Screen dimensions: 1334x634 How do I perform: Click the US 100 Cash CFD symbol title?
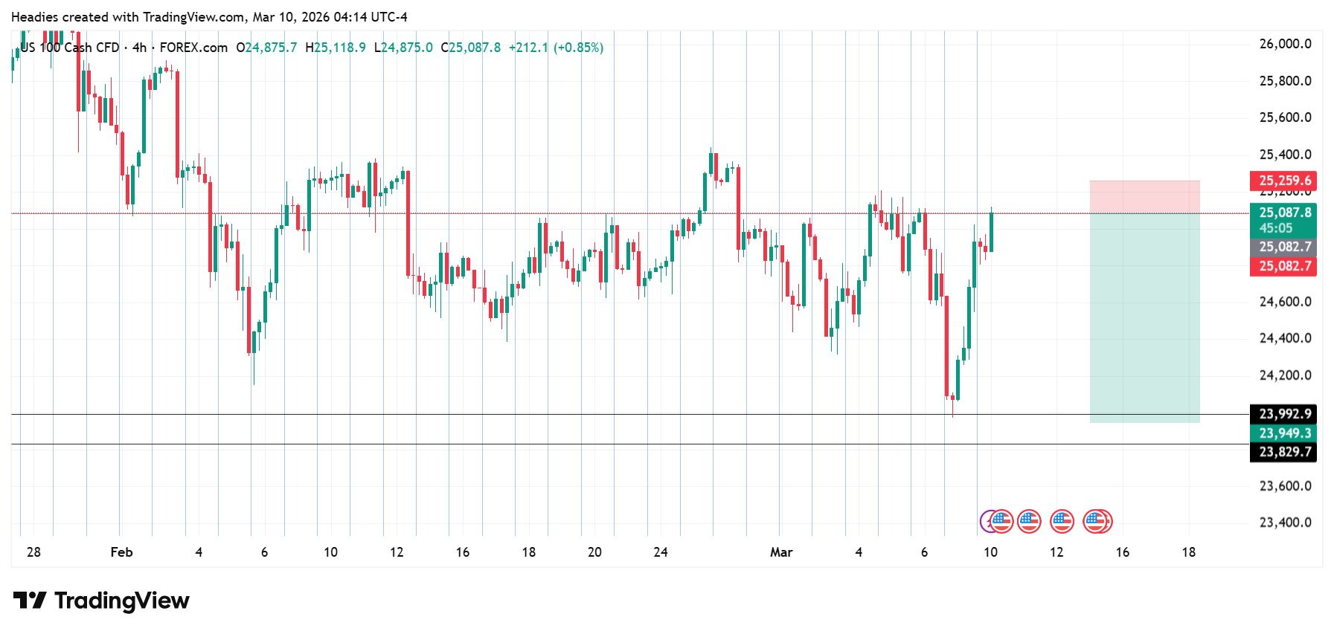[70, 48]
